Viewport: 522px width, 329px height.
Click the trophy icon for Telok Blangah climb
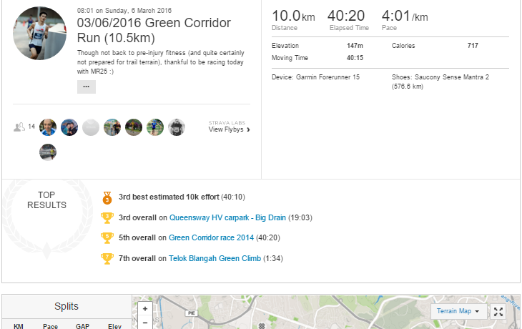107,258
